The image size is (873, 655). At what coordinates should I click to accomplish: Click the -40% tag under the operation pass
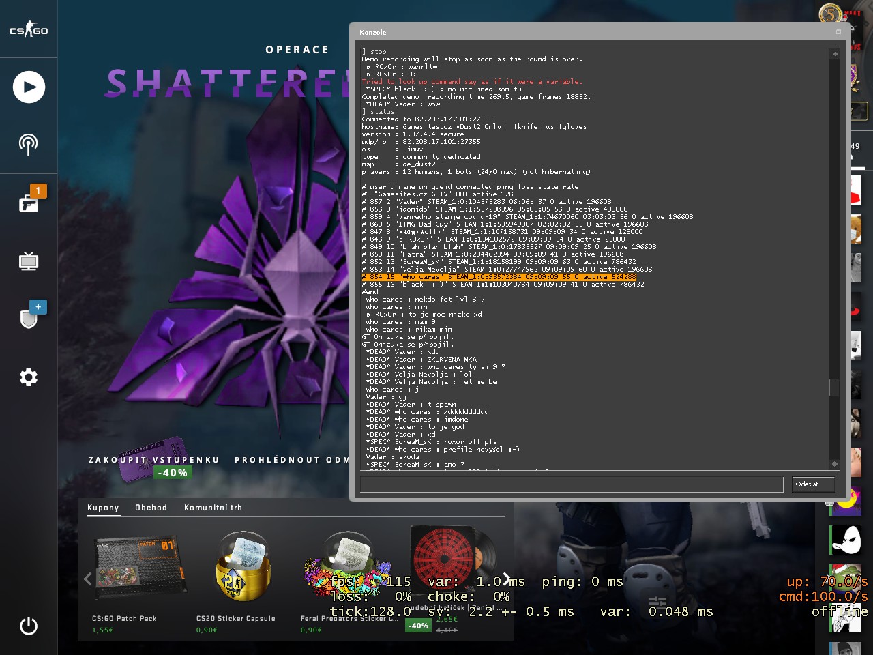(172, 473)
